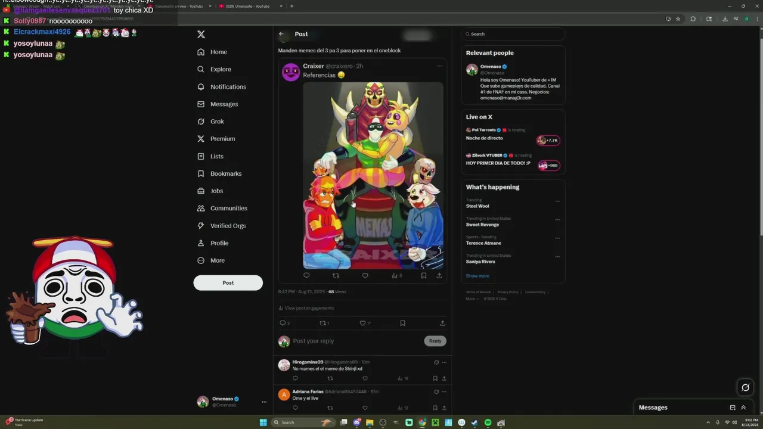The image size is (763, 429).
Task: Open the attached meme artwork image
Action: coord(373,175)
